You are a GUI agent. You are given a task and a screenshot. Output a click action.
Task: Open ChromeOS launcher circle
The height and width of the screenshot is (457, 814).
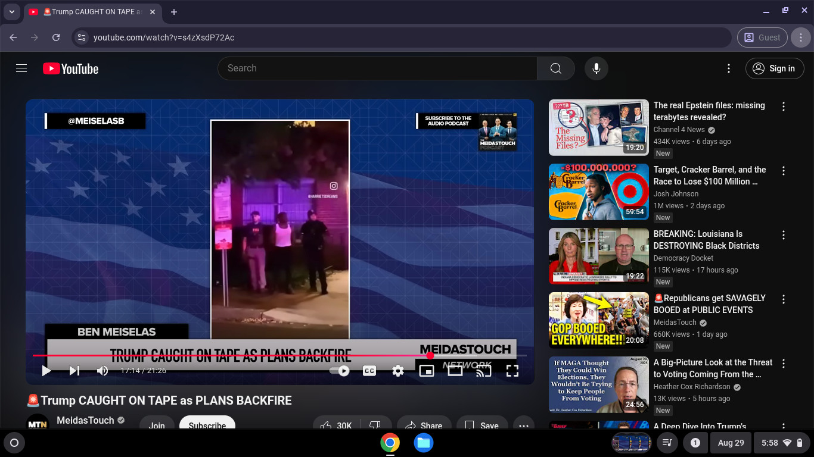14,443
